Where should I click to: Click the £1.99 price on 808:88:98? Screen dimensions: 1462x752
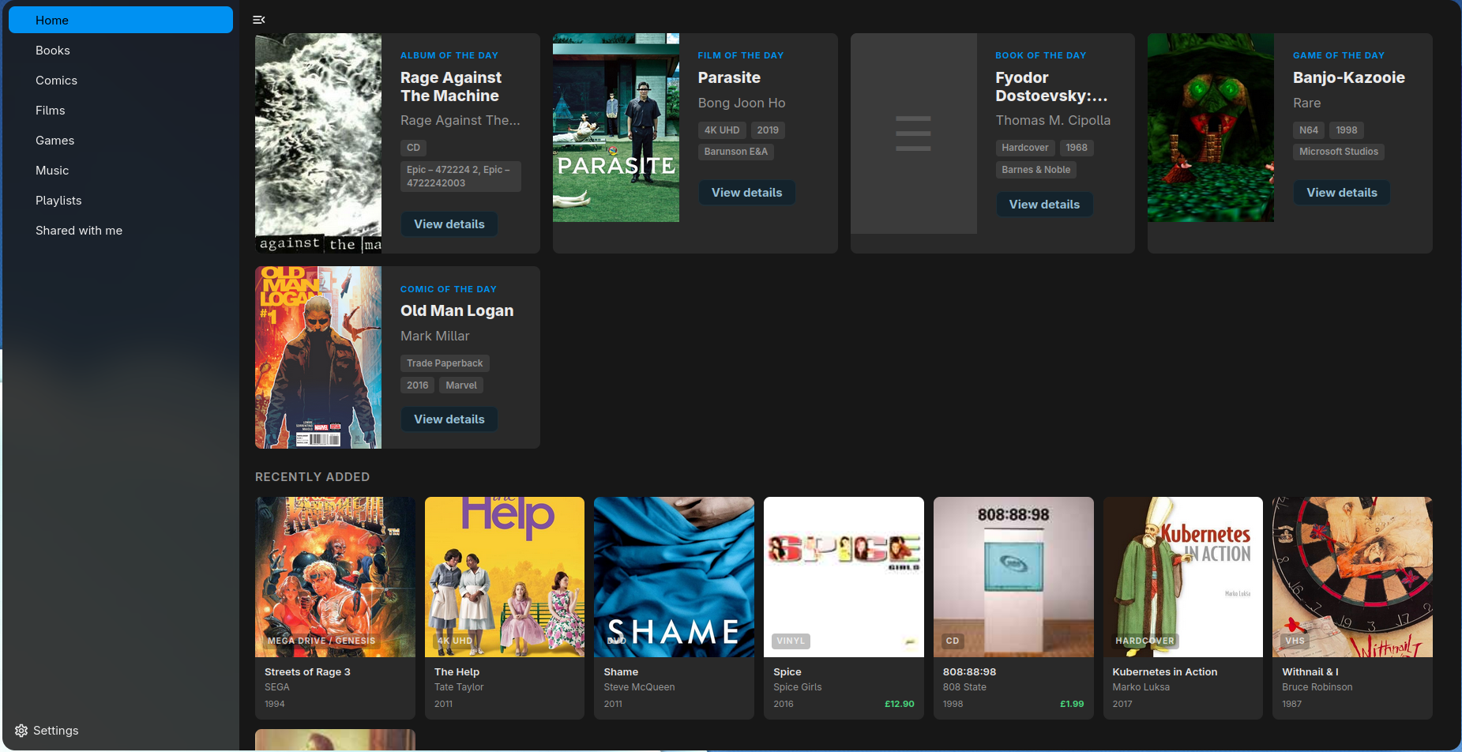(1072, 704)
